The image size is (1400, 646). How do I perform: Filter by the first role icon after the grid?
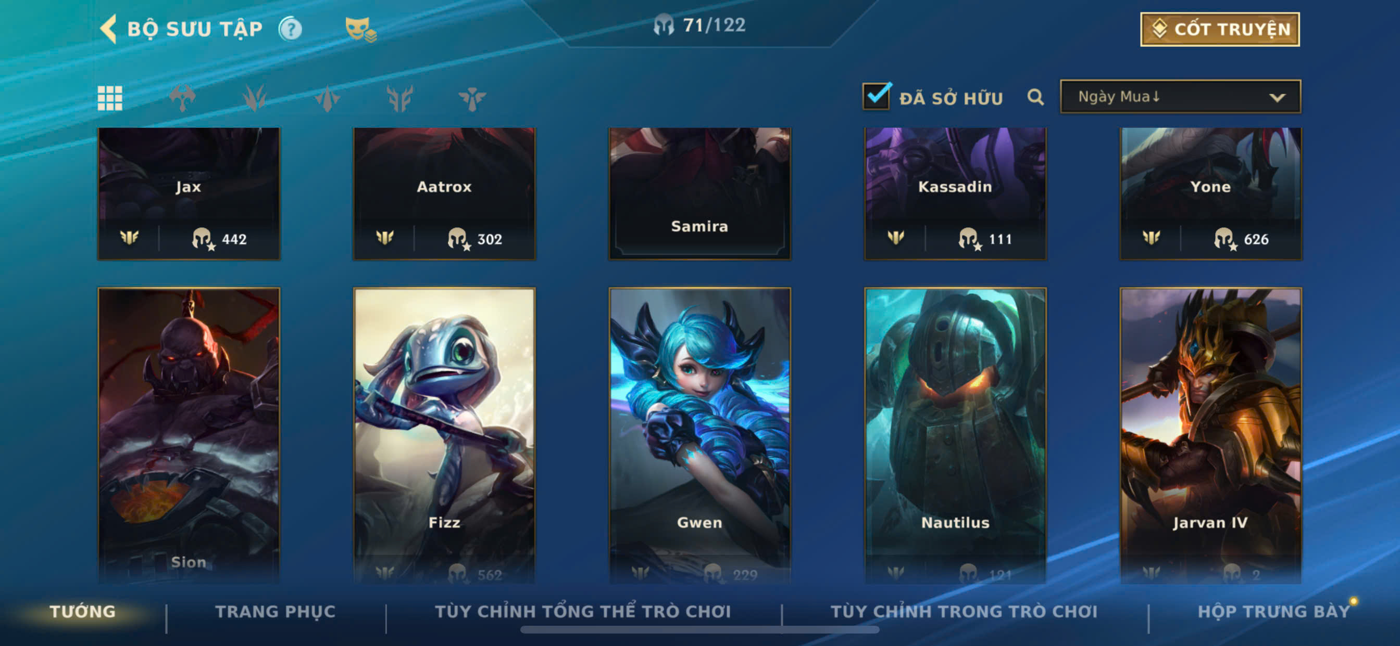182,98
